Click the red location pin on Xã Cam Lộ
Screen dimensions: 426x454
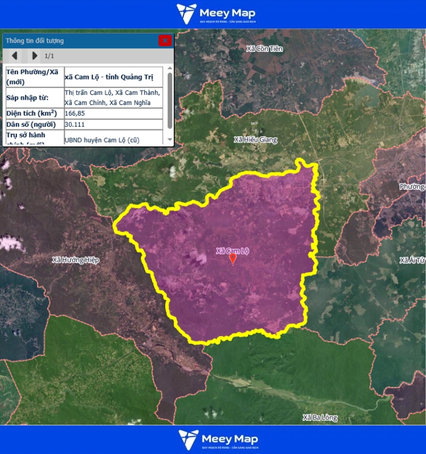(x=233, y=259)
